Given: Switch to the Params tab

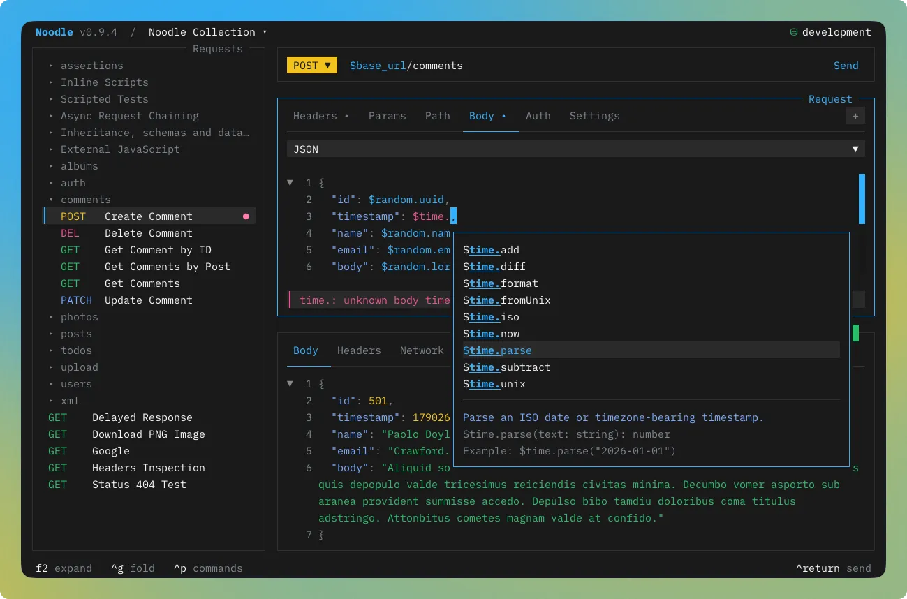Looking at the screenshot, I should click(388, 116).
